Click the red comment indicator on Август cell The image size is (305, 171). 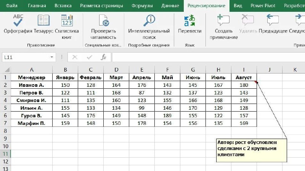255,82
